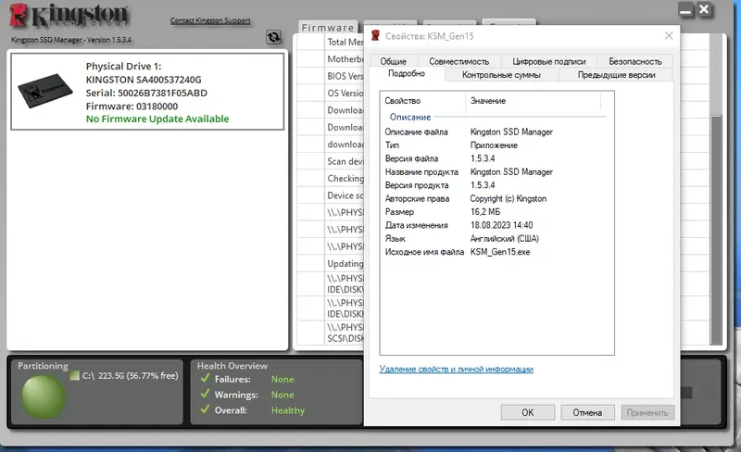Click the OS Versio log row
The image size is (741, 452).
tap(331, 94)
